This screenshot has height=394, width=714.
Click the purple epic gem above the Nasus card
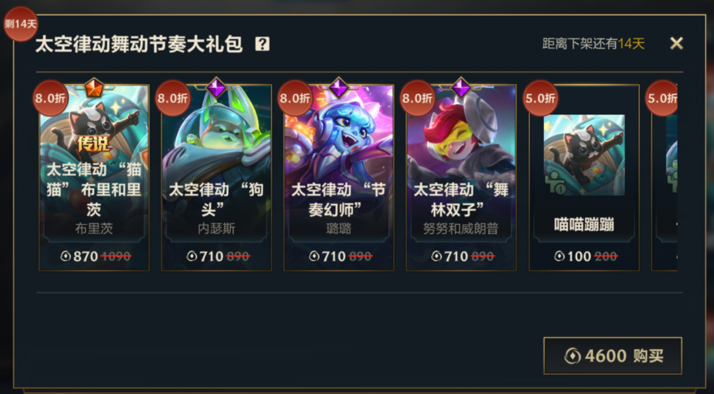click(216, 87)
